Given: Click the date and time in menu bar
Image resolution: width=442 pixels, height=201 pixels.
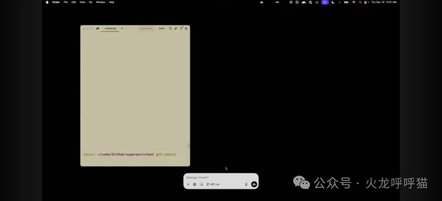Looking at the screenshot, I should point(383,2).
